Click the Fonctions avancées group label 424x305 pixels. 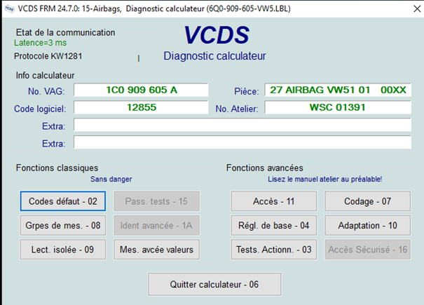265,168
